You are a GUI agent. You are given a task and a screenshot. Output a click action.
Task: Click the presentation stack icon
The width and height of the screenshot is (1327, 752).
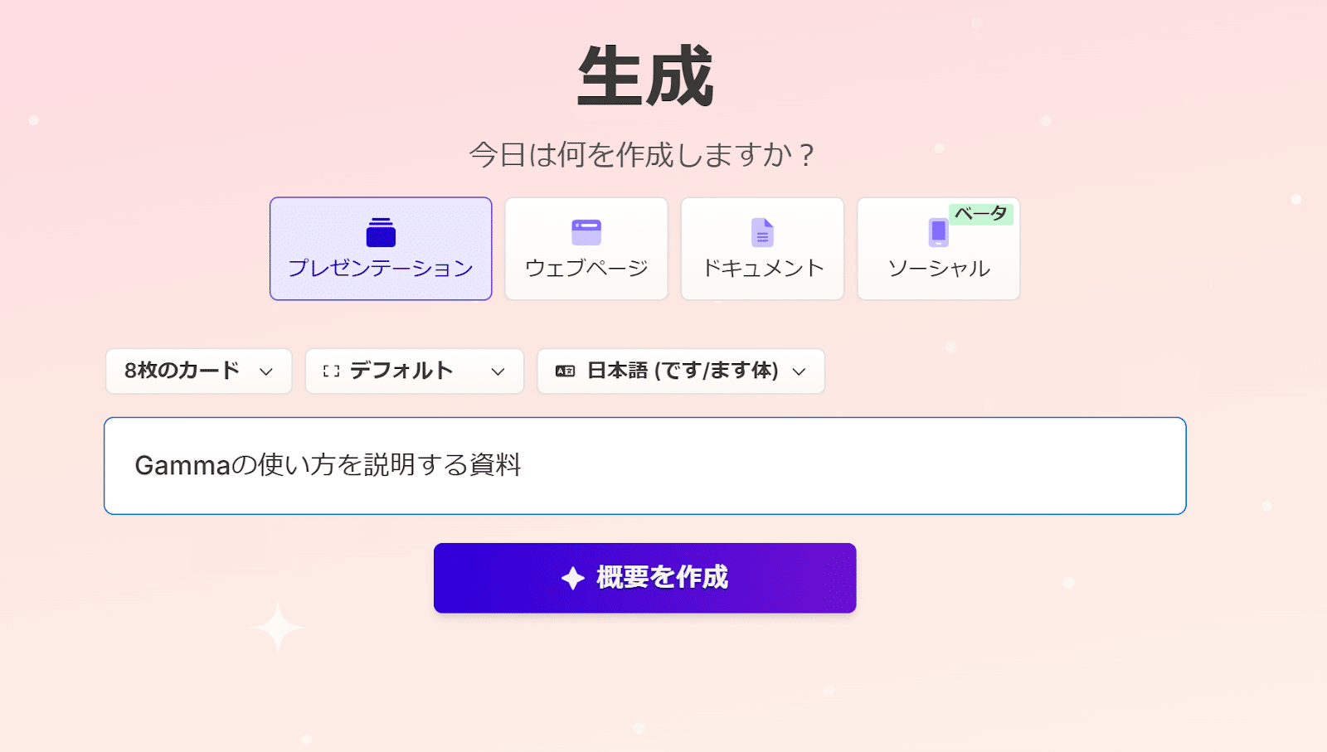point(381,232)
